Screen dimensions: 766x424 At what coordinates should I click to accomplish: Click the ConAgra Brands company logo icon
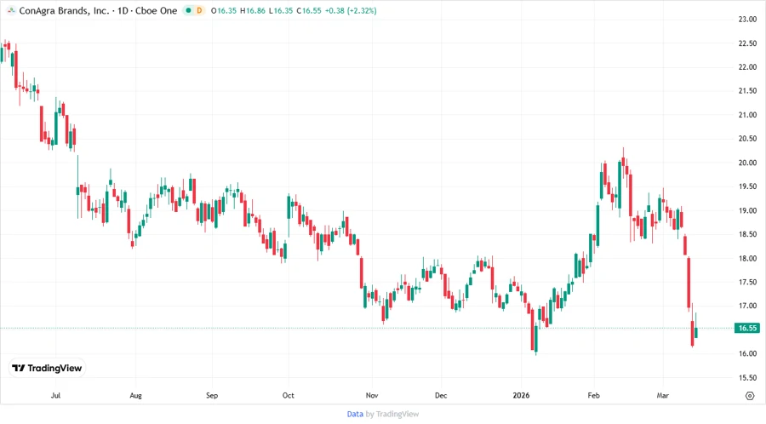click(x=11, y=10)
